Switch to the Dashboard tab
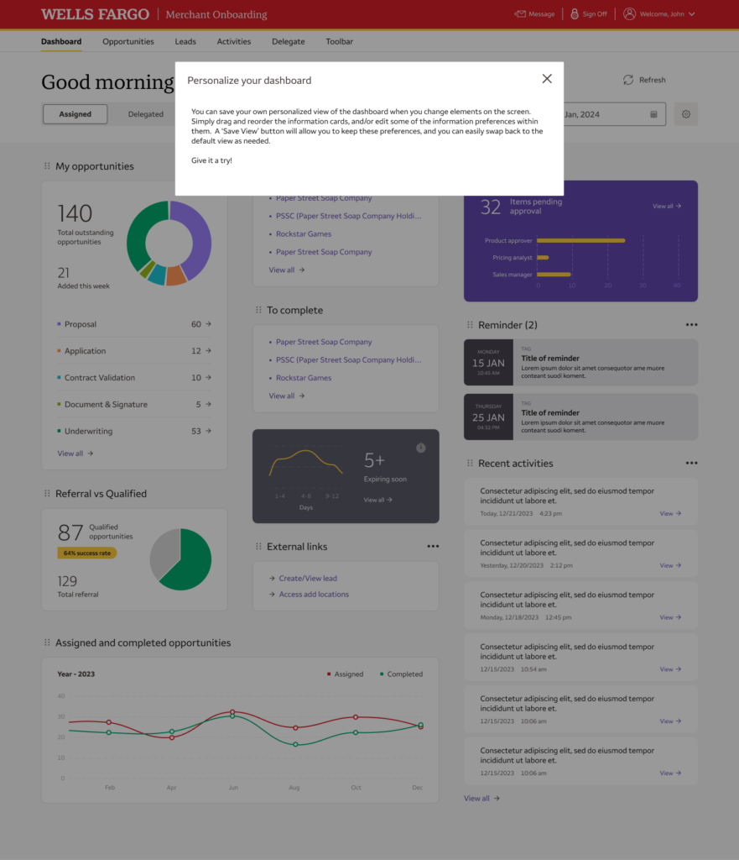 coord(61,42)
